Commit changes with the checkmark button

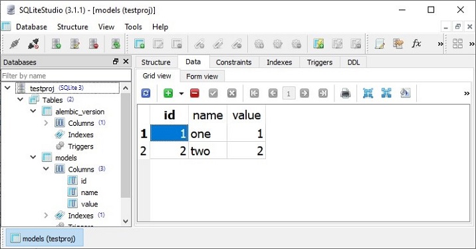pyautogui.click(x=213, y=93)
